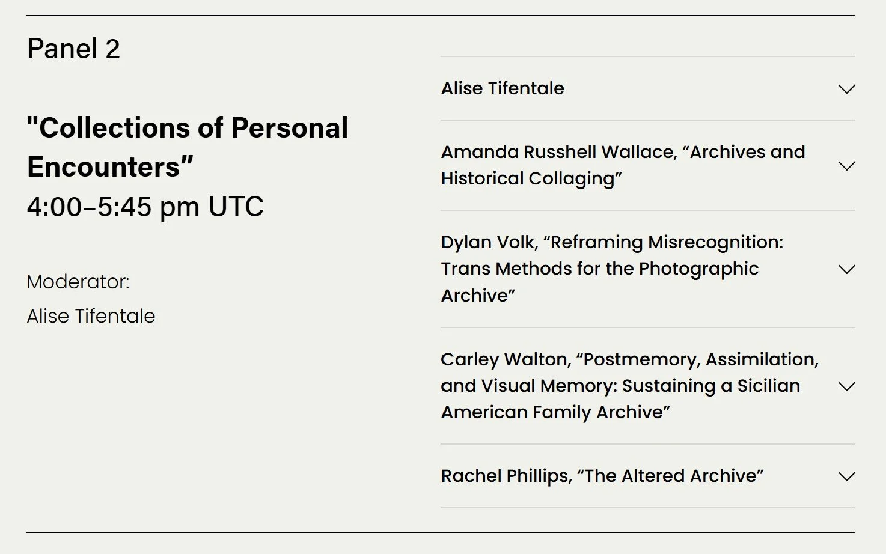Click the 4:00–5:45 pm UTC time text
886x554 pixels.
(145, 207)
